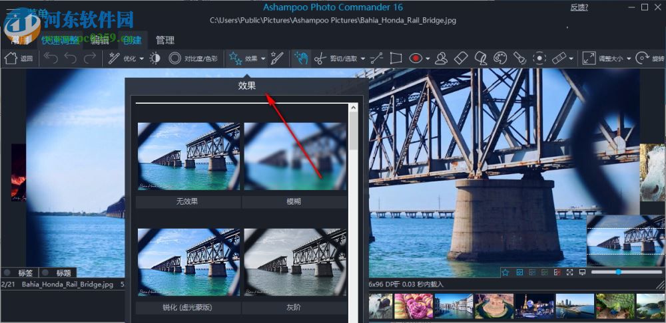Apply the 无效果 preset button

(x=188, y=202)
